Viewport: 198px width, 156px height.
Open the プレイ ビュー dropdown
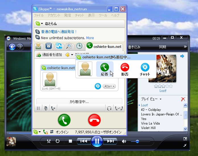[151, 99]
